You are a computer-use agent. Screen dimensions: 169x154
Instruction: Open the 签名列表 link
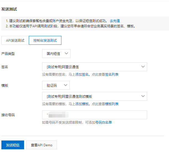pyautogui.click(x=112, y=75)
